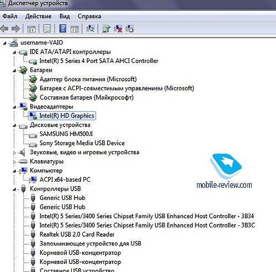The image size is (276, 272).
Task: Collapse the Контроллеры USB category
Action: [14, 189]
